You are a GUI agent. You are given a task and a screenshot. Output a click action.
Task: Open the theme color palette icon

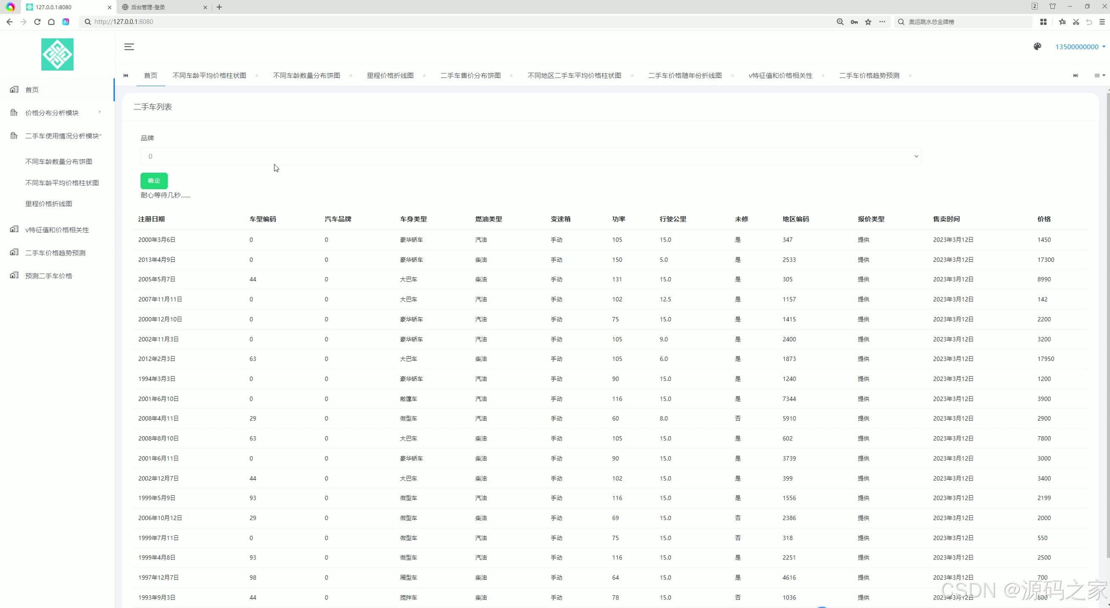[x=1037, y=46]
